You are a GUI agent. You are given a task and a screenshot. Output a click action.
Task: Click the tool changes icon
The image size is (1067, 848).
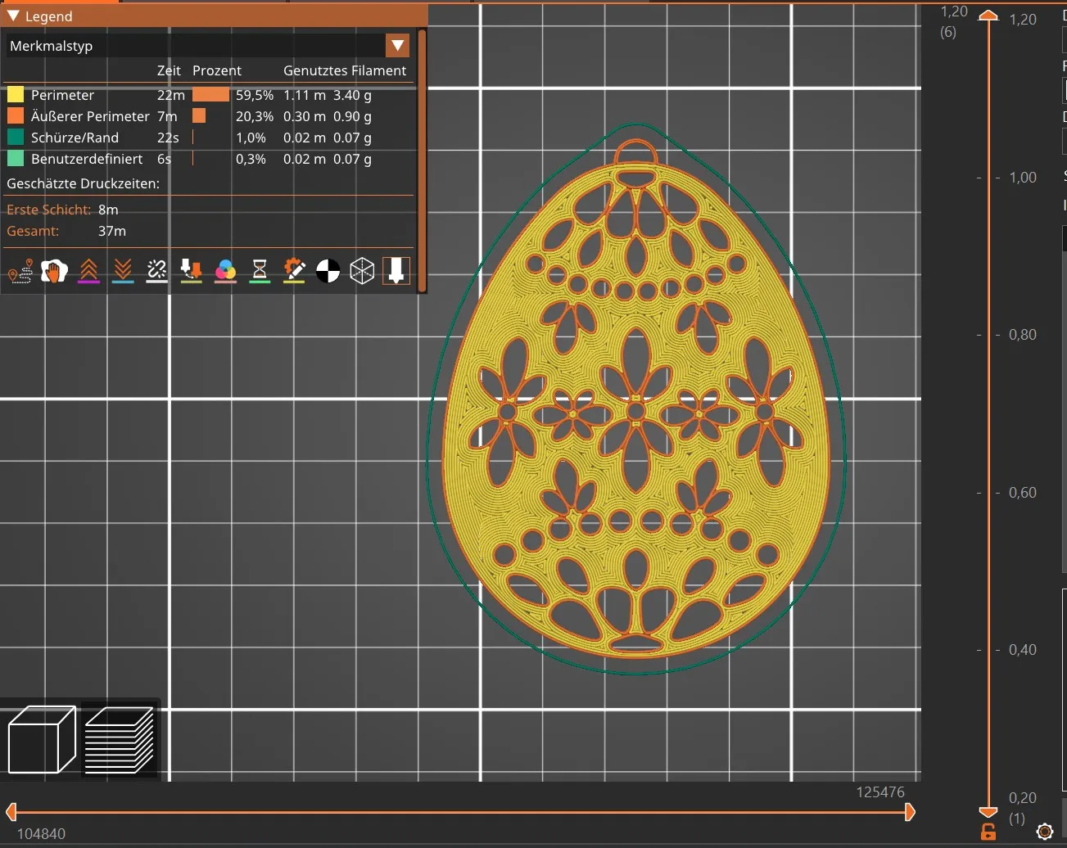coord(191,271)
